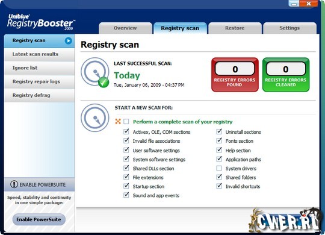
Task: Click the orange complete scan marker icon
Action: pos(118,122)
